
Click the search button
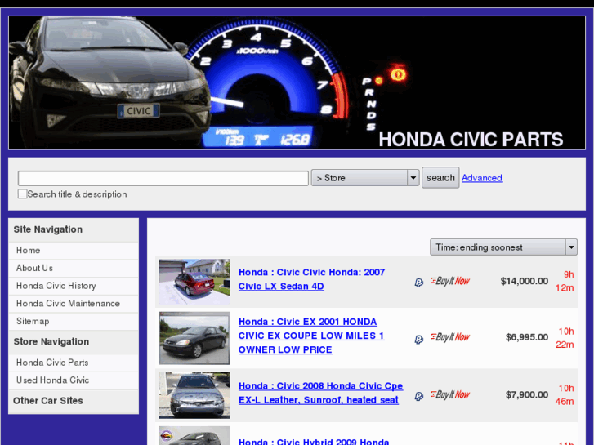[x=440, y=178]
